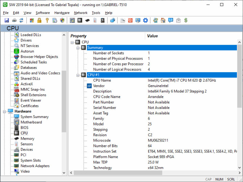Select Browser Helper Objects entry
This screenshot has height=182, width=243.
click(39, 57)
